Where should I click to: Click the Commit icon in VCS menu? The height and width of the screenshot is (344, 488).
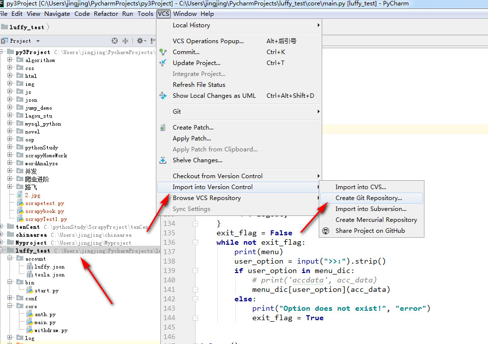[x=163, y=52]
